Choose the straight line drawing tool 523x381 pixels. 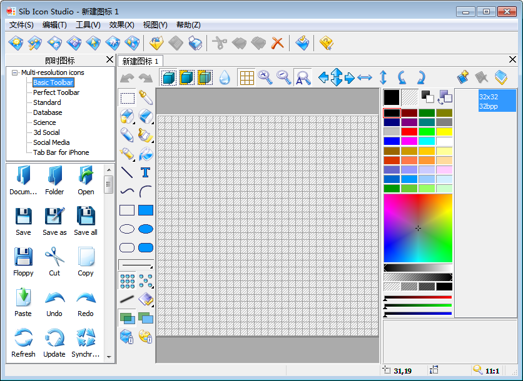coord(127,172)
